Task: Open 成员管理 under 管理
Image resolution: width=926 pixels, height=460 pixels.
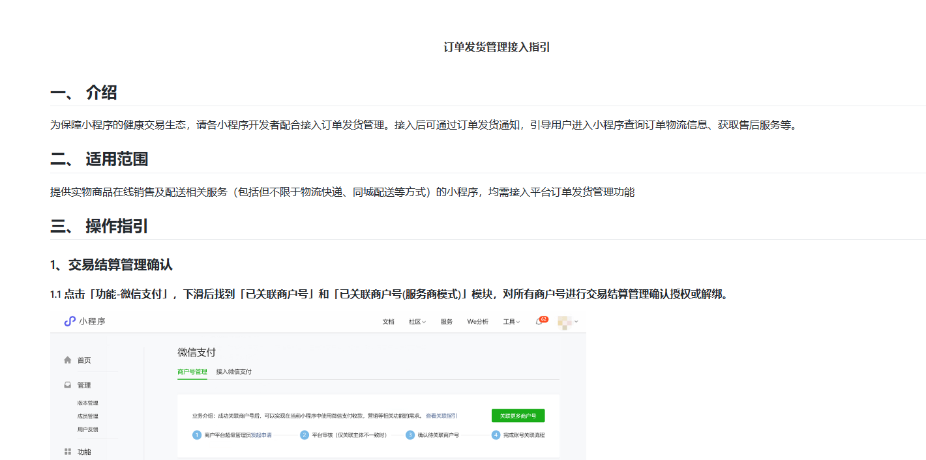Action: 87,416
